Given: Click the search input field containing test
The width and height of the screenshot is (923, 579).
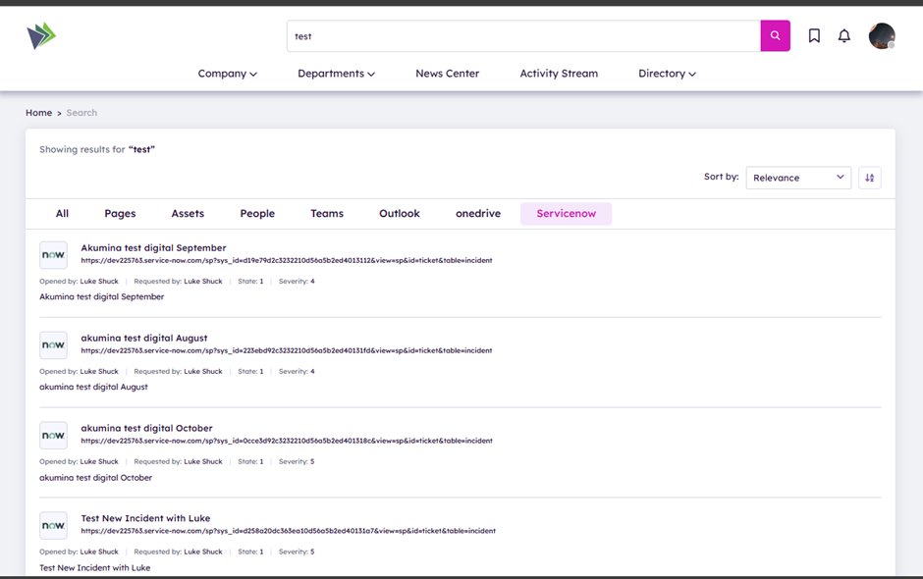Looking at the screenshot, I should click(522, 36).
